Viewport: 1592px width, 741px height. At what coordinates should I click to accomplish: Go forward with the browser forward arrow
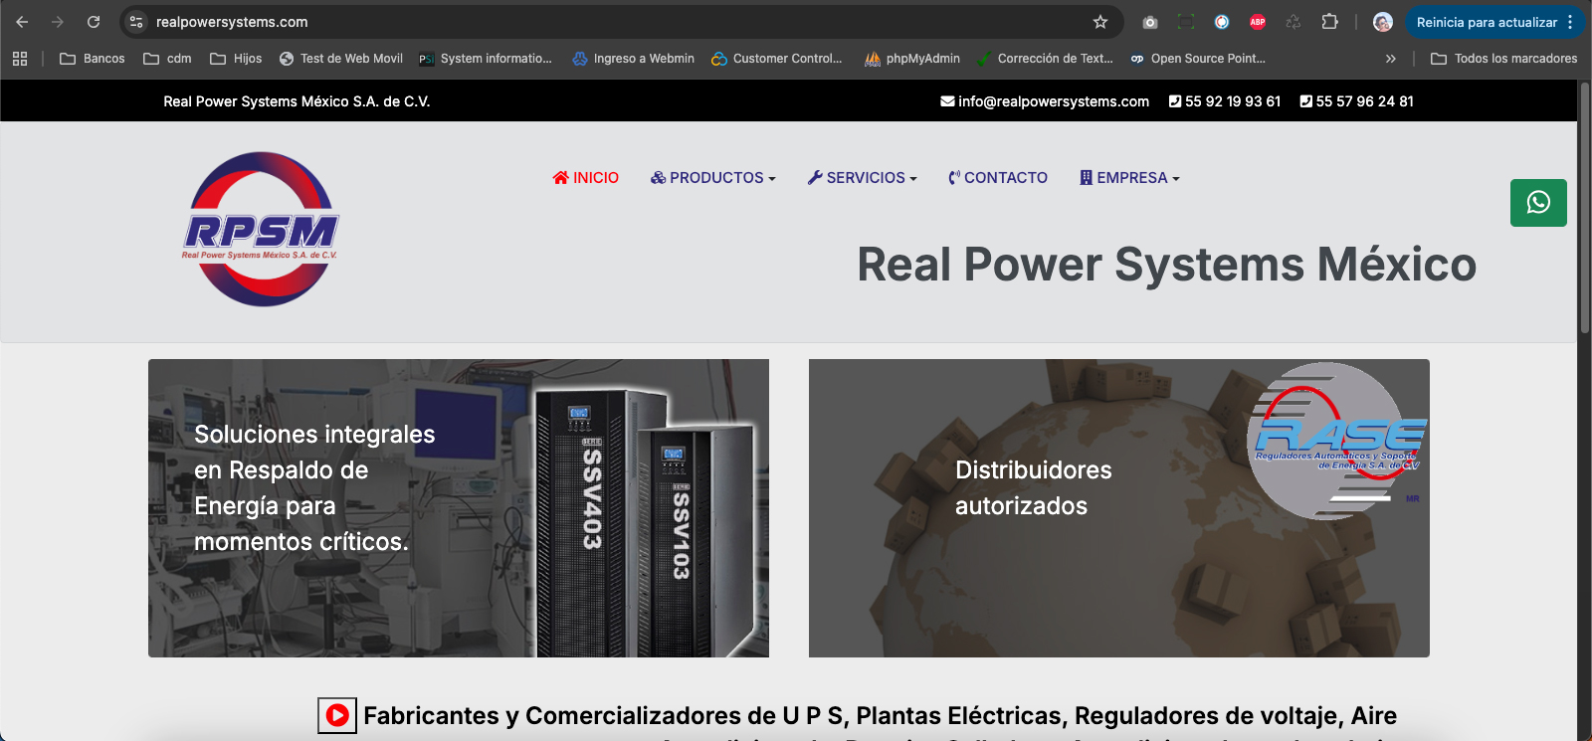(x=58, y=22)
